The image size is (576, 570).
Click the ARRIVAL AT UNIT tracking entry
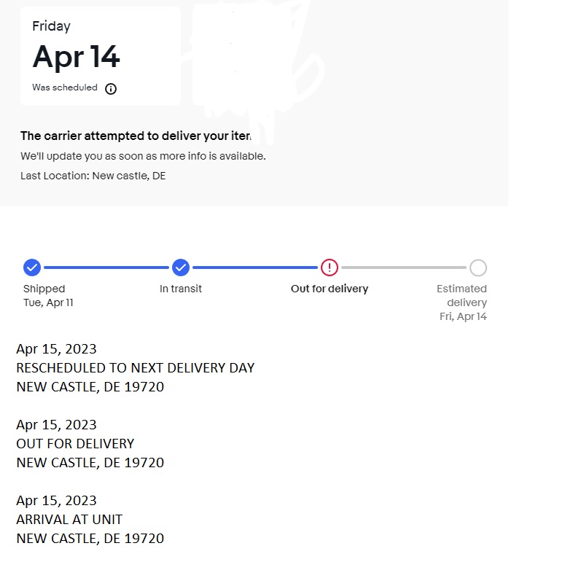[x=90, y=519]
